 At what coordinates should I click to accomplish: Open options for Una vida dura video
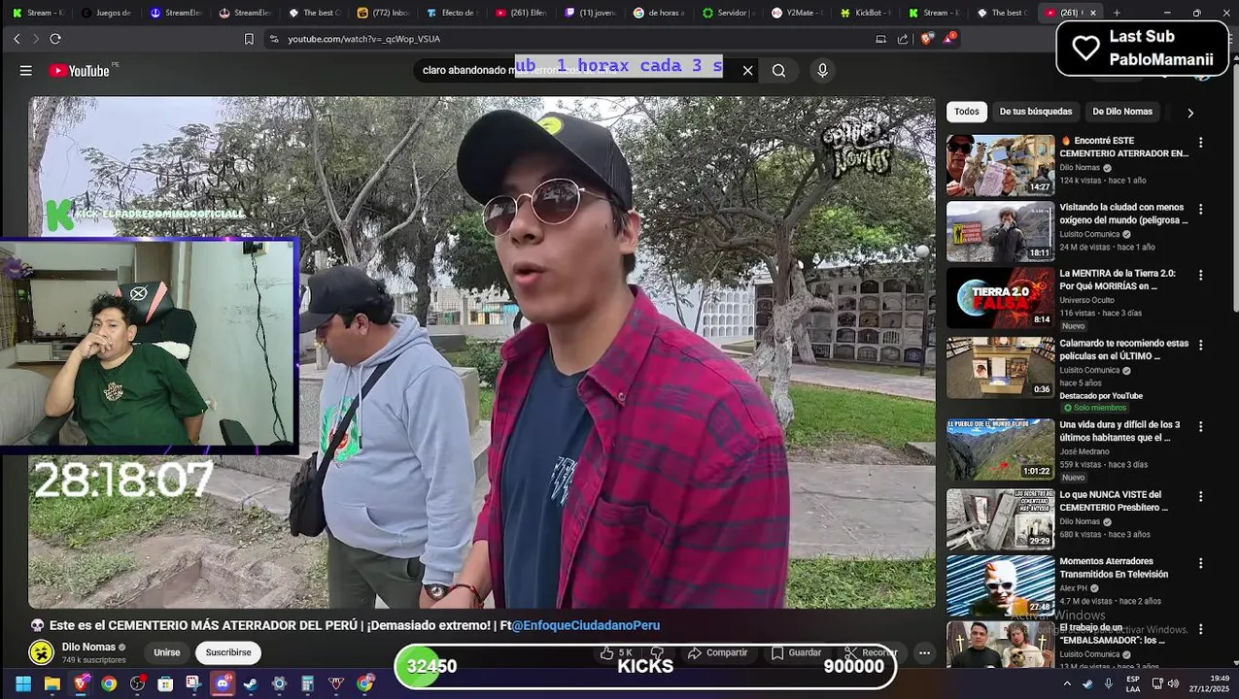pyautogui.click(x=1200, y=426)
